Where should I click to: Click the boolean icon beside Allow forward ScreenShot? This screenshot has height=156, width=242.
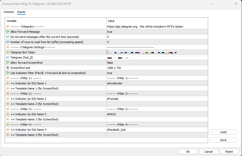8,63
